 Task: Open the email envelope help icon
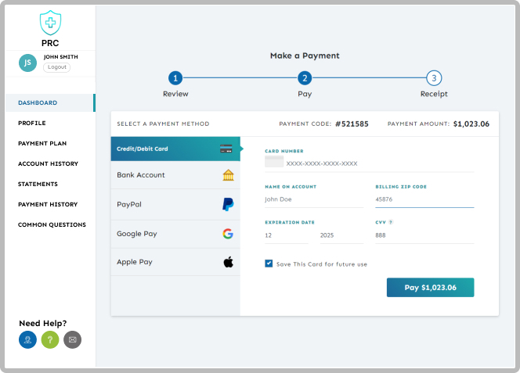tap(72, 339)
